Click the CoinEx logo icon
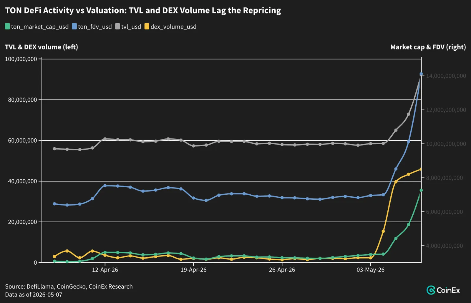 click(431, 290)
